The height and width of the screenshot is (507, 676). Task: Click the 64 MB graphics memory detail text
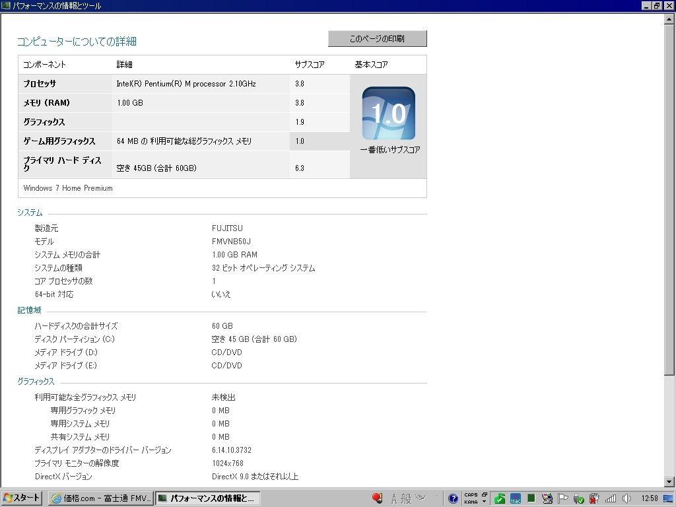pyautogui.click(x=184, y=141)
